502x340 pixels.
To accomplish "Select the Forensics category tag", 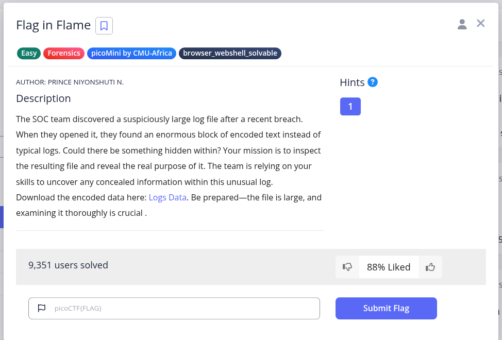I will click(x=64, y=53).
